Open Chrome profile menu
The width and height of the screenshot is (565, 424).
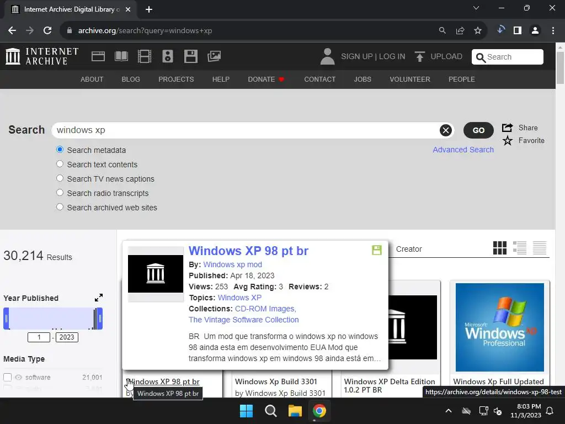click(535, 31)
